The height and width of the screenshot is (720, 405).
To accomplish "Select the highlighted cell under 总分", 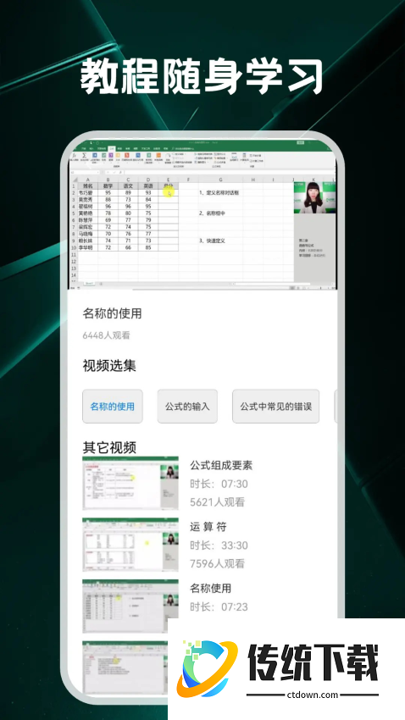I will pos(168,193).
